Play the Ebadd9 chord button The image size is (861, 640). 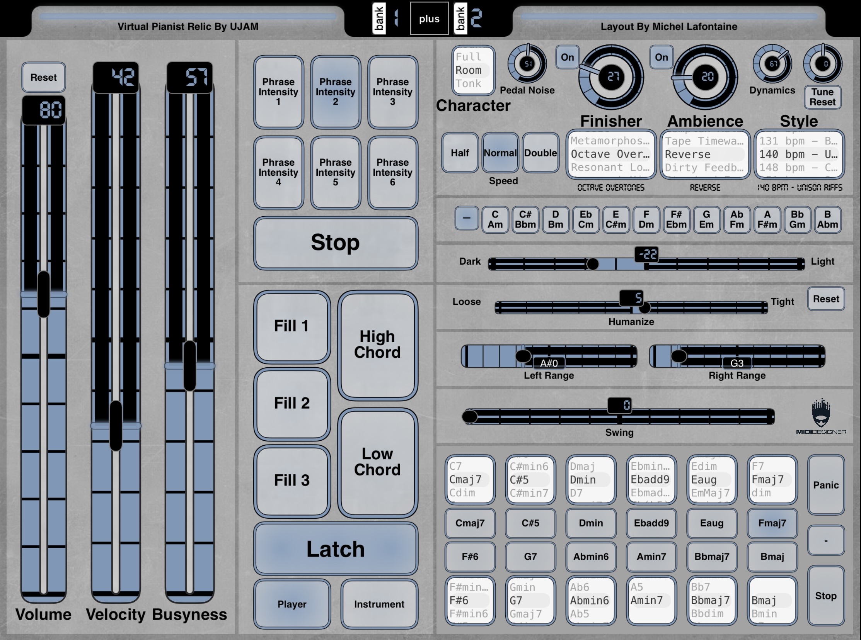point(651,523)
